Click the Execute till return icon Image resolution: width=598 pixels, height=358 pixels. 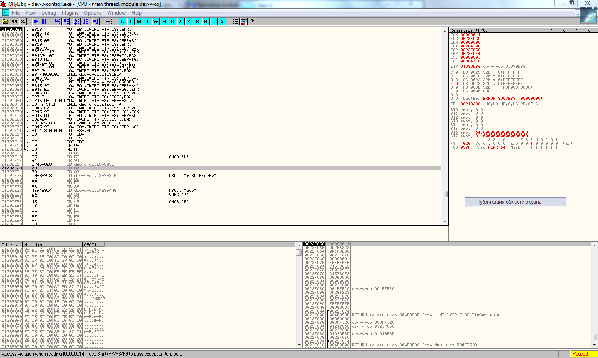click(96, 21)
